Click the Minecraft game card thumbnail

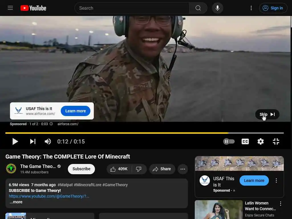pos(16,216)
